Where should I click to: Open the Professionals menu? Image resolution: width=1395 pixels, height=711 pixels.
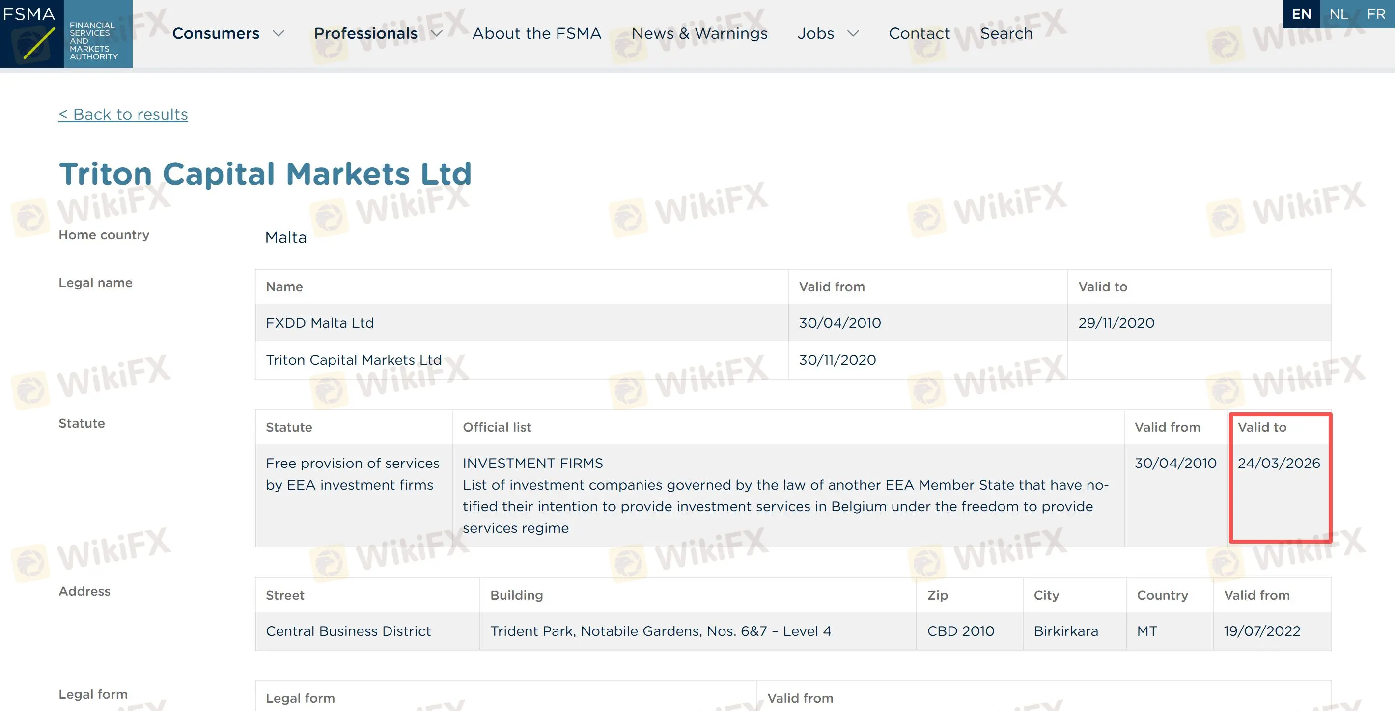click(365, 33)
